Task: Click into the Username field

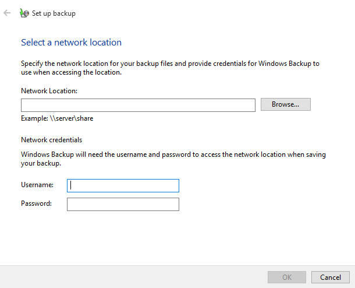Action: tap(123, 186)
